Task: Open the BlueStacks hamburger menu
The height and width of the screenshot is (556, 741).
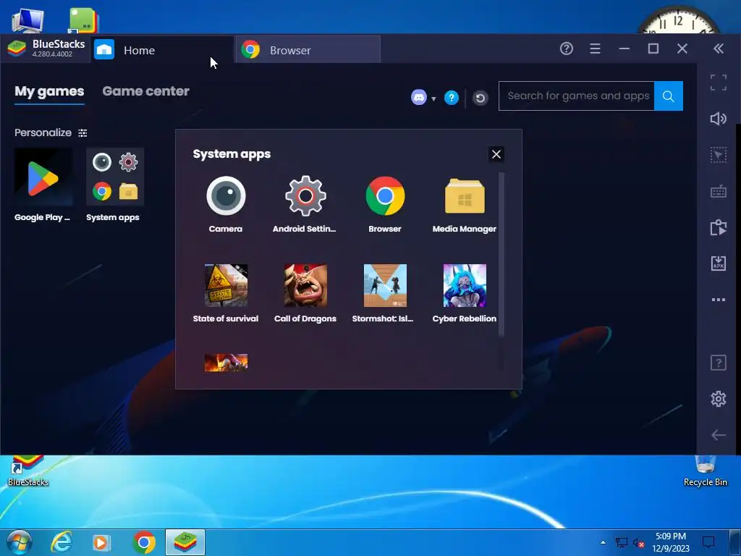Action: [x=595, y=49]
